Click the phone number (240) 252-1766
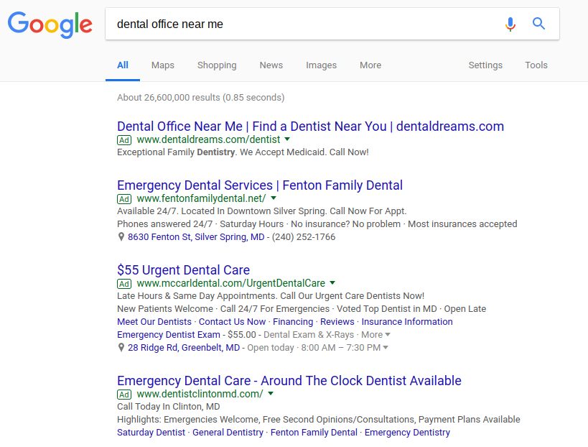This screenshot has width=588, height=447. (x=304, y=237)
